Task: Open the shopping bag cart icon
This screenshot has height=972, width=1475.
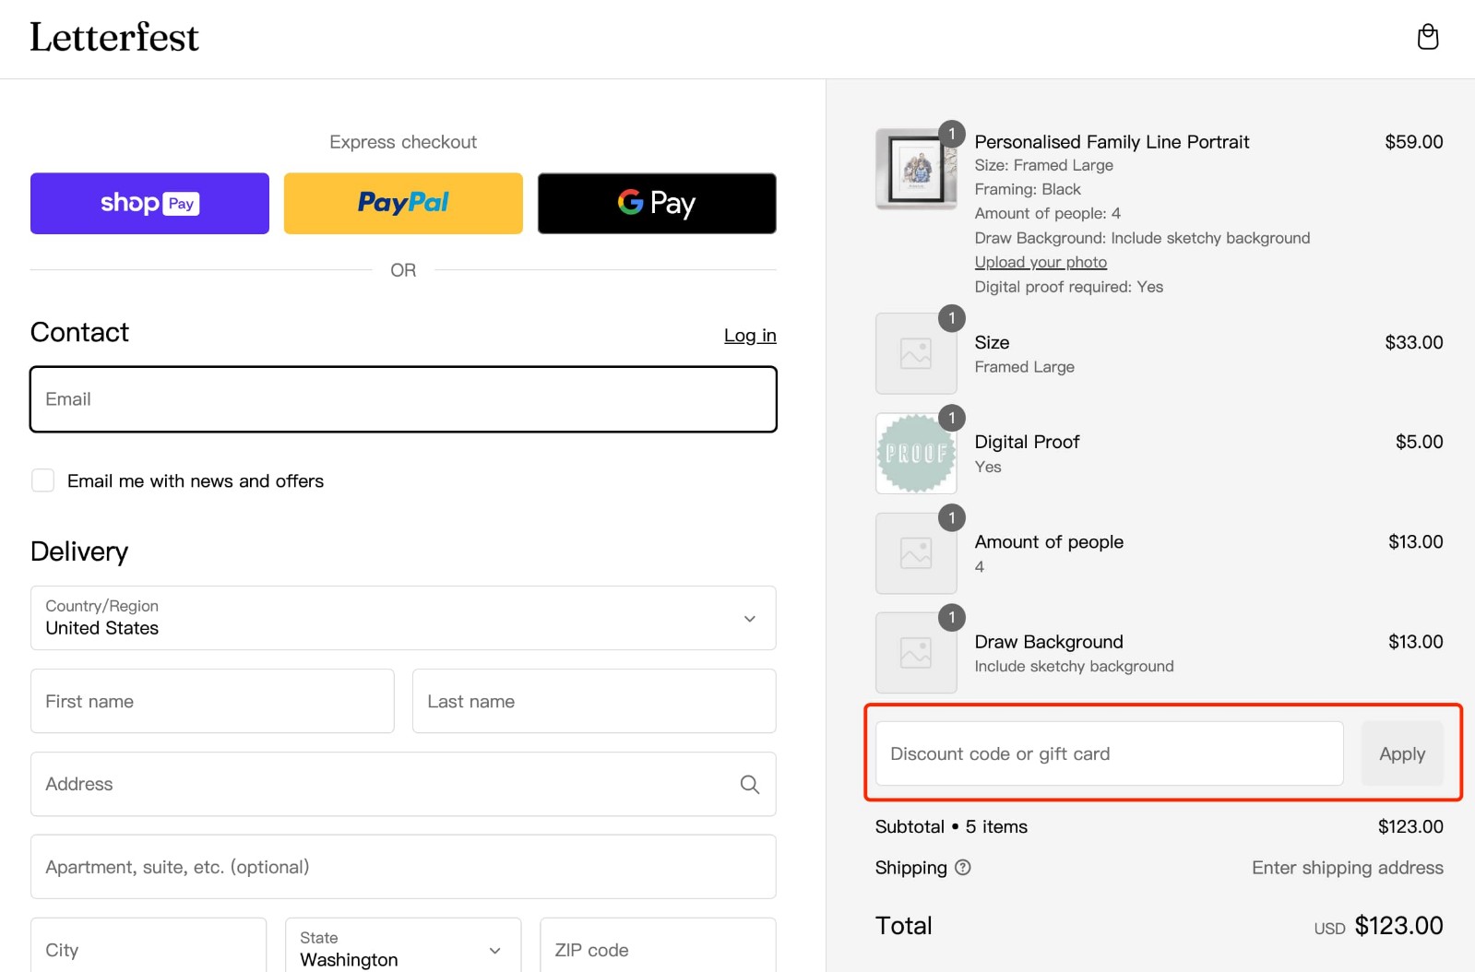Action: coord(1427,37)
